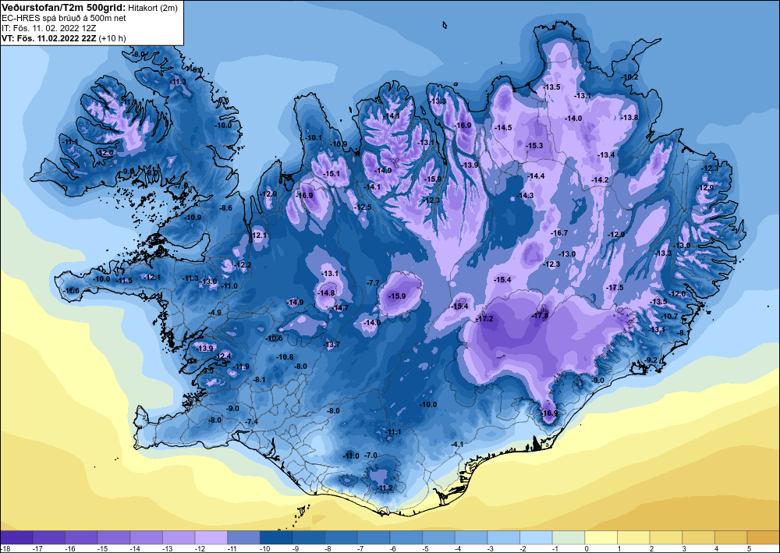The height and width of the screenshot is (553, 780).
Task: Click the -13.7 temperature label
Action: pyautogui.click(x=331, y=345)
